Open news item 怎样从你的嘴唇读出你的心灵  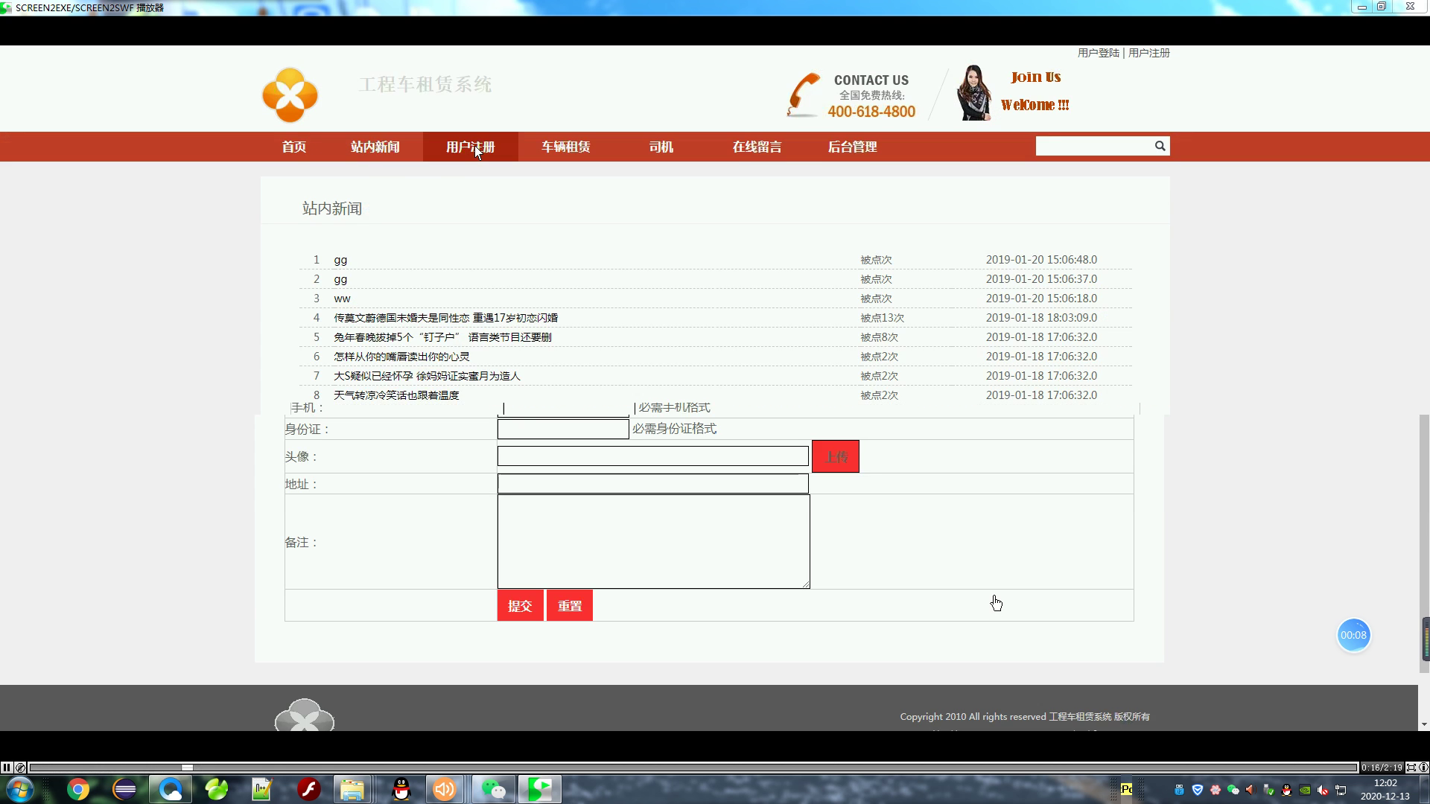click(x=401, y=357)
